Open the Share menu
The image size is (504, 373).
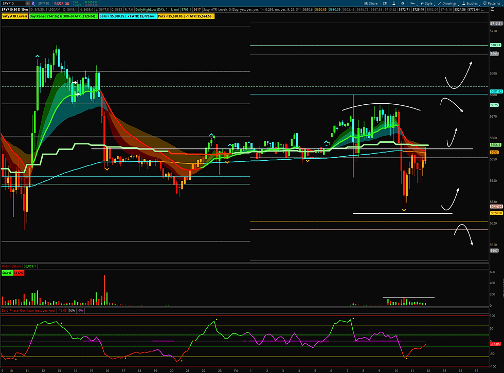(x=371, y=3)
